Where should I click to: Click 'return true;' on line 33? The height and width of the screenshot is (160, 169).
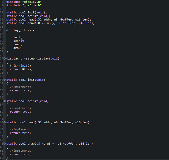[x=20, y=91]
